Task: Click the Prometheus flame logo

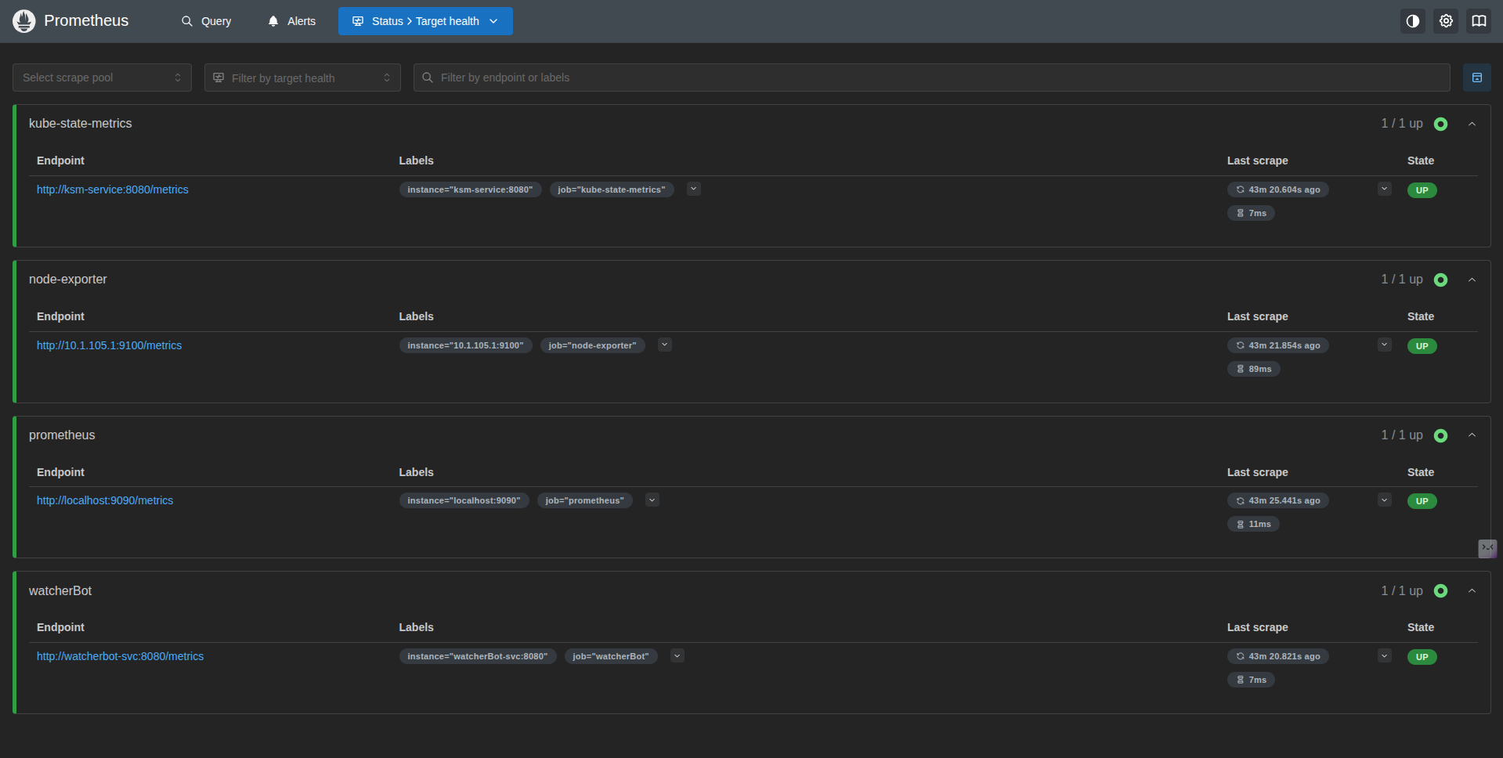Action: click(24, 21)
